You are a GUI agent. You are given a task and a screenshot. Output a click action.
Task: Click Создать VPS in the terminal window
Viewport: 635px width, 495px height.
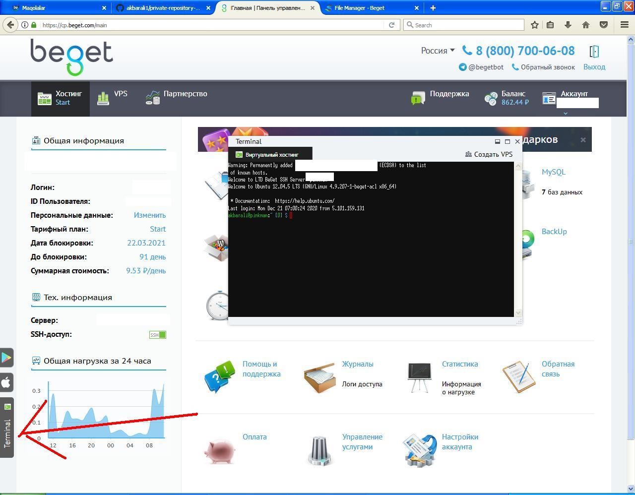click(x=489, y=154)
